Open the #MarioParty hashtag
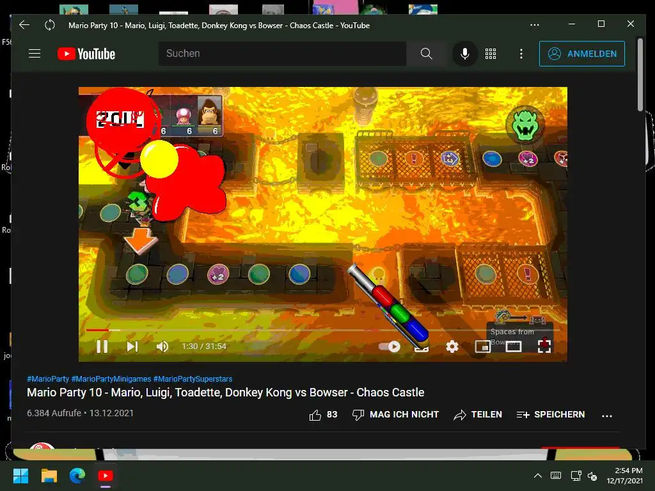The image size is (655, 491). [x=47, y=379]
